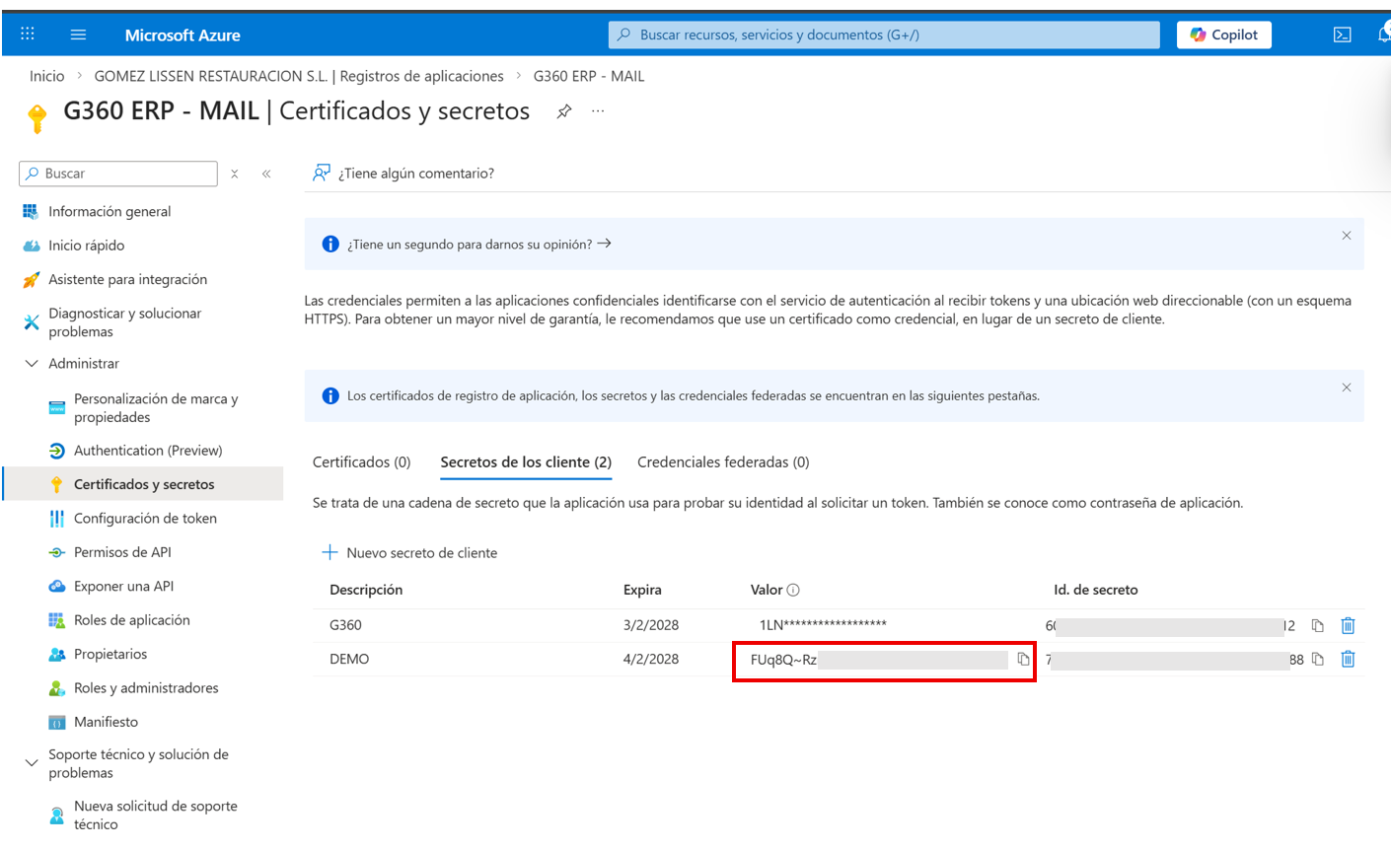Launch Cloud Shell from the top bar
Image resolution: width=1391 pixels, height=850 pixels.
coord(1342,35)
